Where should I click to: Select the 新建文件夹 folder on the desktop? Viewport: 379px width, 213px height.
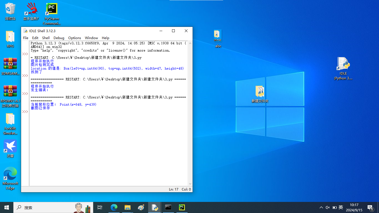coord(260,94)
